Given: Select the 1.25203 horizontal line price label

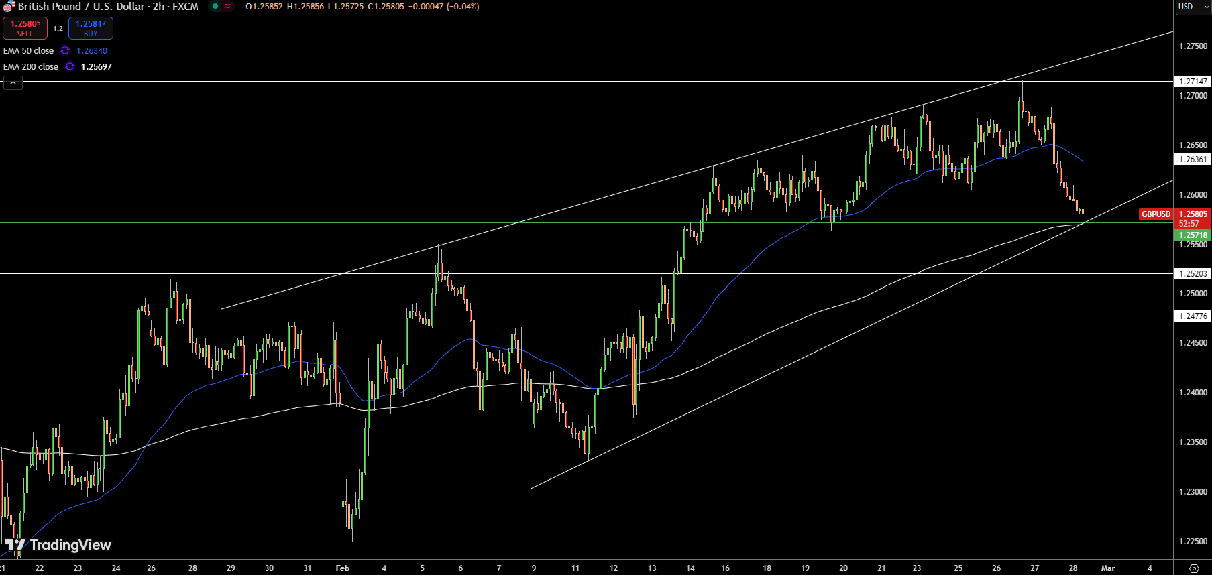Looking at the screenshot, I should (1193, 274).
